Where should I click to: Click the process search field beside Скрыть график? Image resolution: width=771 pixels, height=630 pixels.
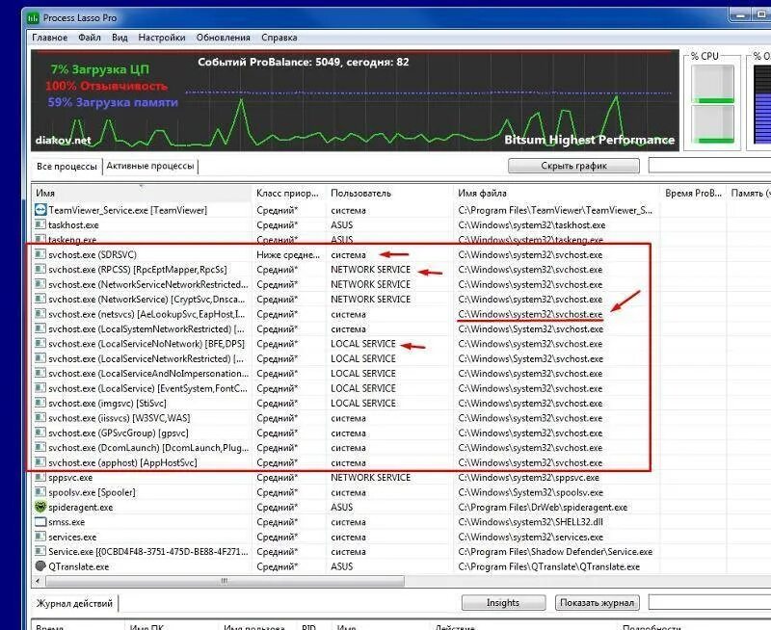tap(709, 166)
